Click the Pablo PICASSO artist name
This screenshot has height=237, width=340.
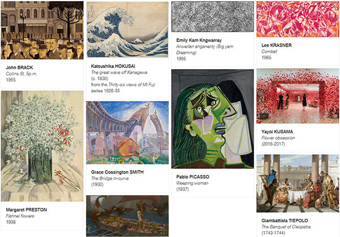[x=193, y=177]
